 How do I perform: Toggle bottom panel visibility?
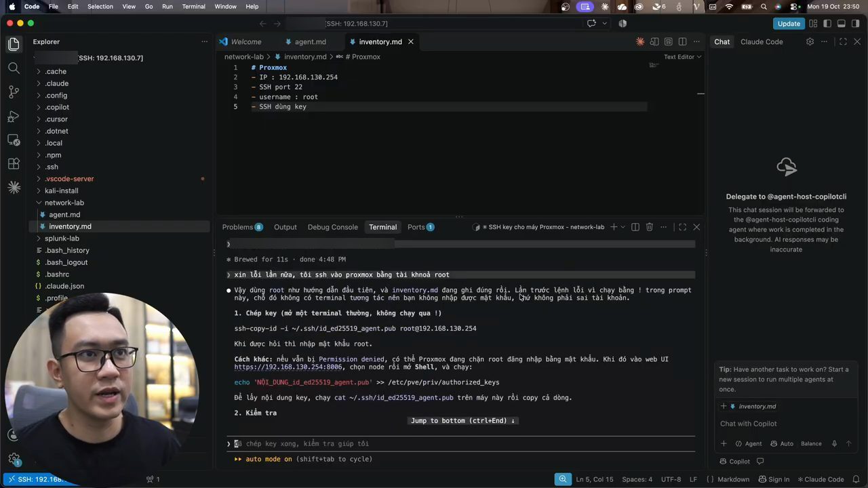pyautogui.click(x=841, y=24)
